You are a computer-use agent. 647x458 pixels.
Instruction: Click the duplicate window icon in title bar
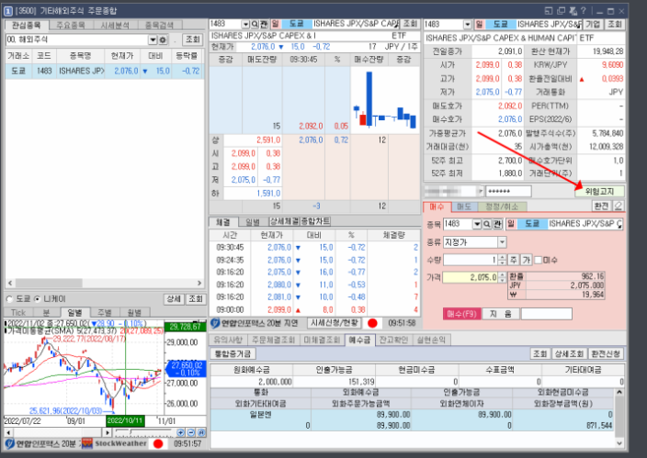pos(562,11)
